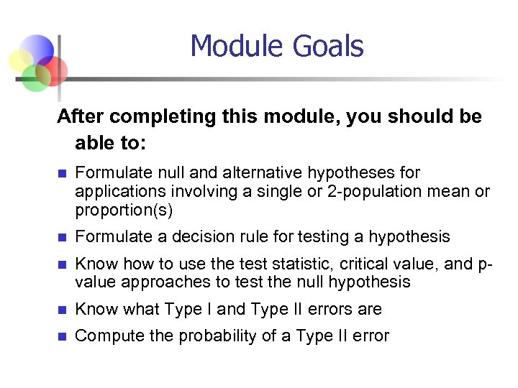Screen dimensions: 518x388
Task: Select "Formulate a decision rule for testing a hypothesis"
Action: tap(262, 237)
